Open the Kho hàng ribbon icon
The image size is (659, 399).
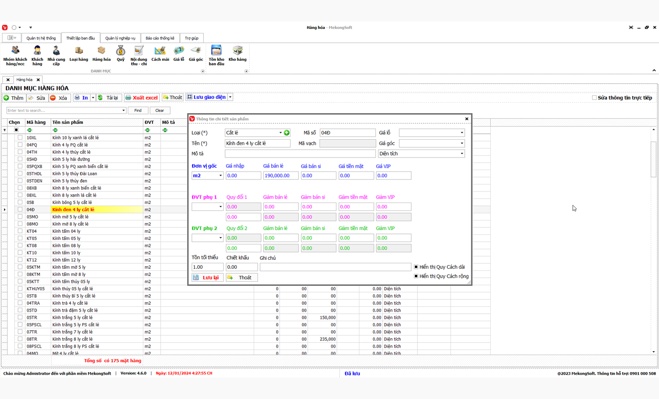coord(238,53)
